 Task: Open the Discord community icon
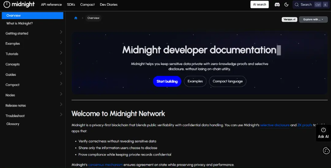277,5
